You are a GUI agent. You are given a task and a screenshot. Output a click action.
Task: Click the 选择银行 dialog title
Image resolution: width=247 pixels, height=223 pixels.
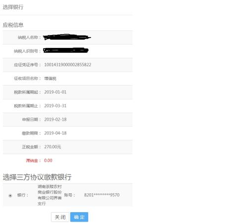[x=13, y=7]
